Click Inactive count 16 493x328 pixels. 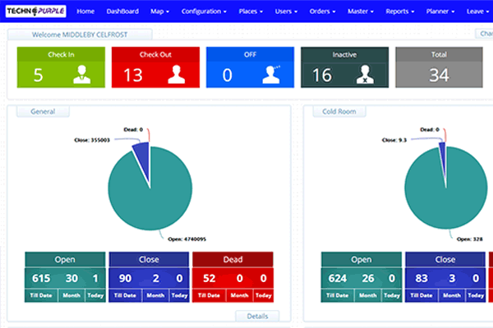tap(322, 75)
